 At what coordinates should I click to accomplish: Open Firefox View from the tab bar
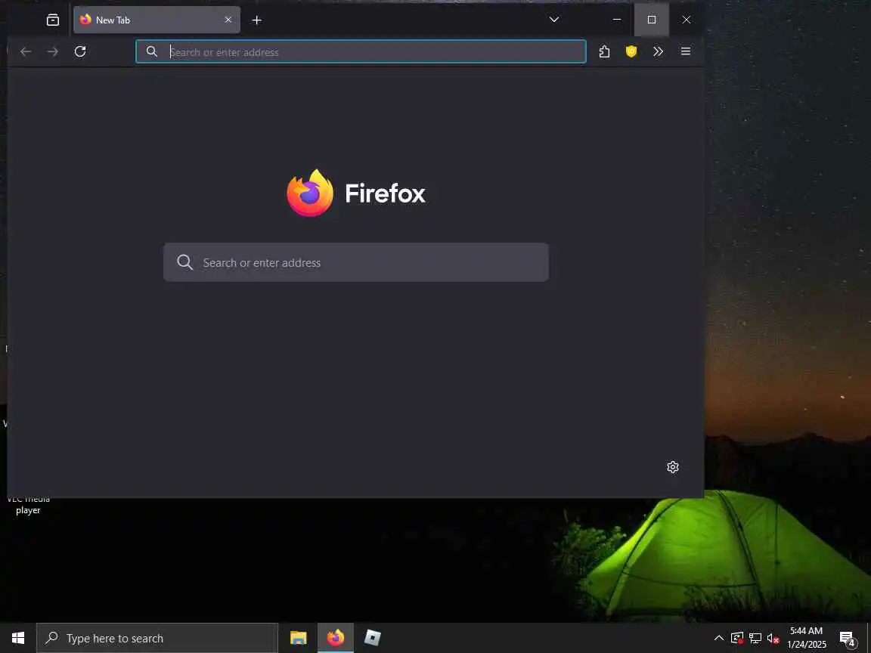[53, 20]
